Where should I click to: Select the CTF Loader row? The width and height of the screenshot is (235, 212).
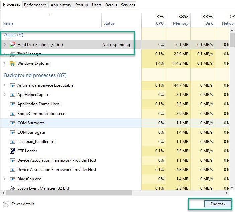115,151
